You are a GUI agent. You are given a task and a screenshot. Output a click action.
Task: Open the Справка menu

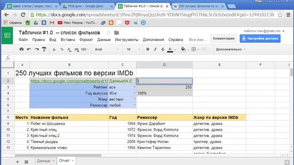175,40
